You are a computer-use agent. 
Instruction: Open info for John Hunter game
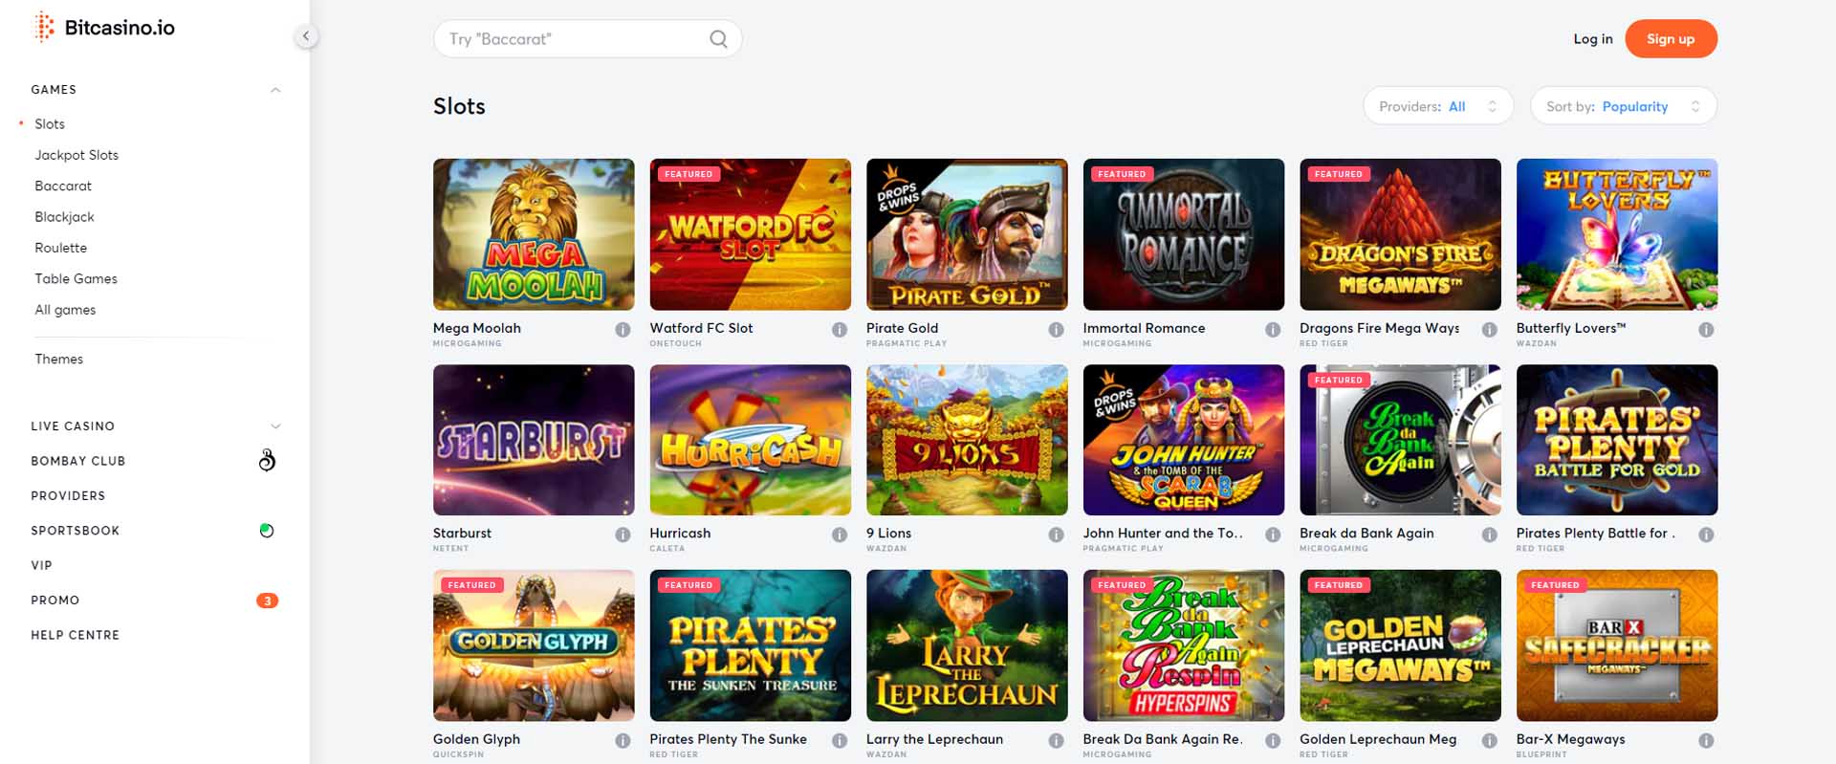pyautogui.click(x=1273, y=535)
